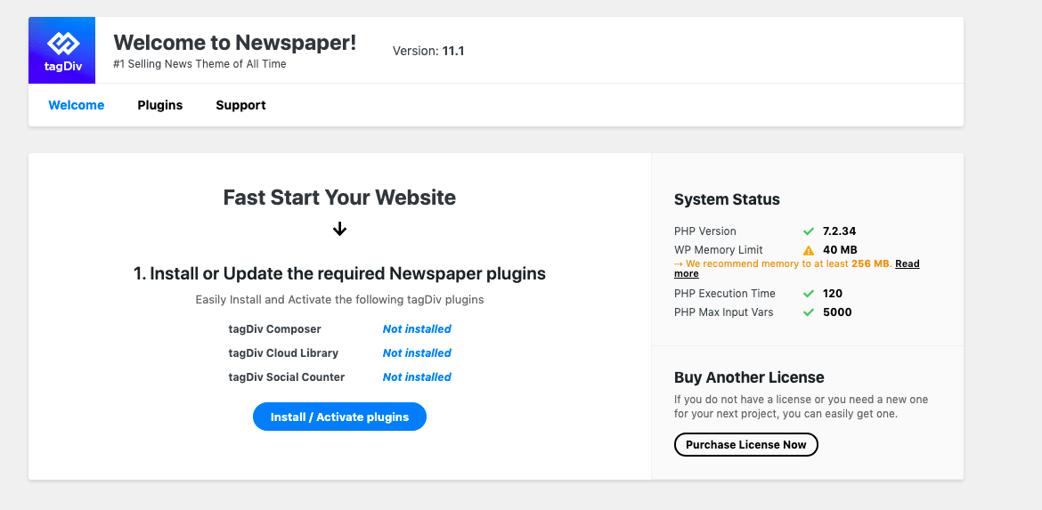Viewport: 1042px width, 510px height.
Task: Click the Version: 11.1 label
Action: pyautogui.click(x=428, y=51)
